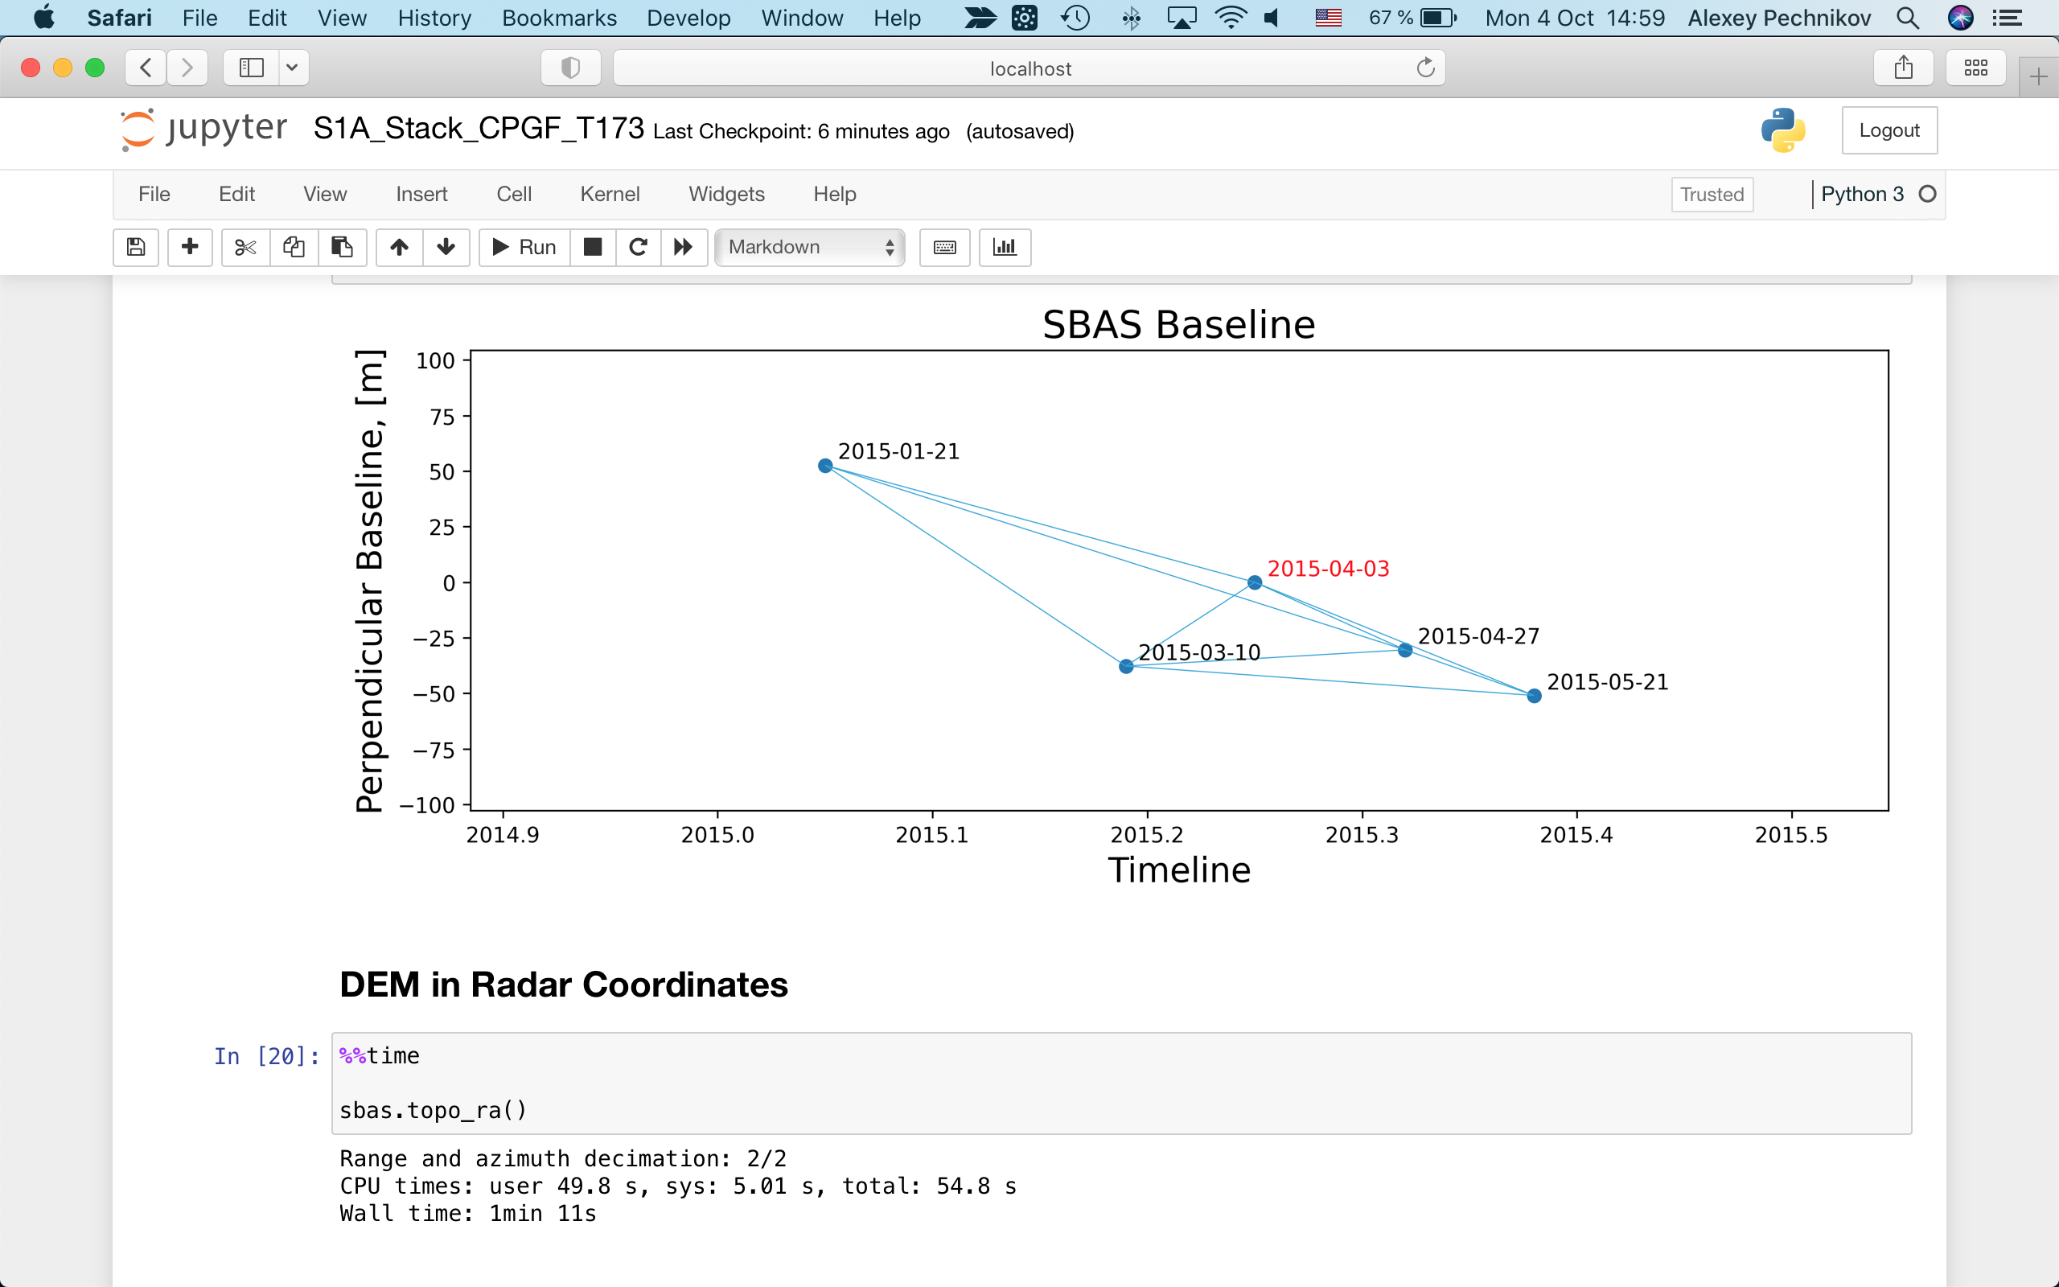
Task: Copy selected cells icon
Action: pyautogui.click(x=294, y=247)
